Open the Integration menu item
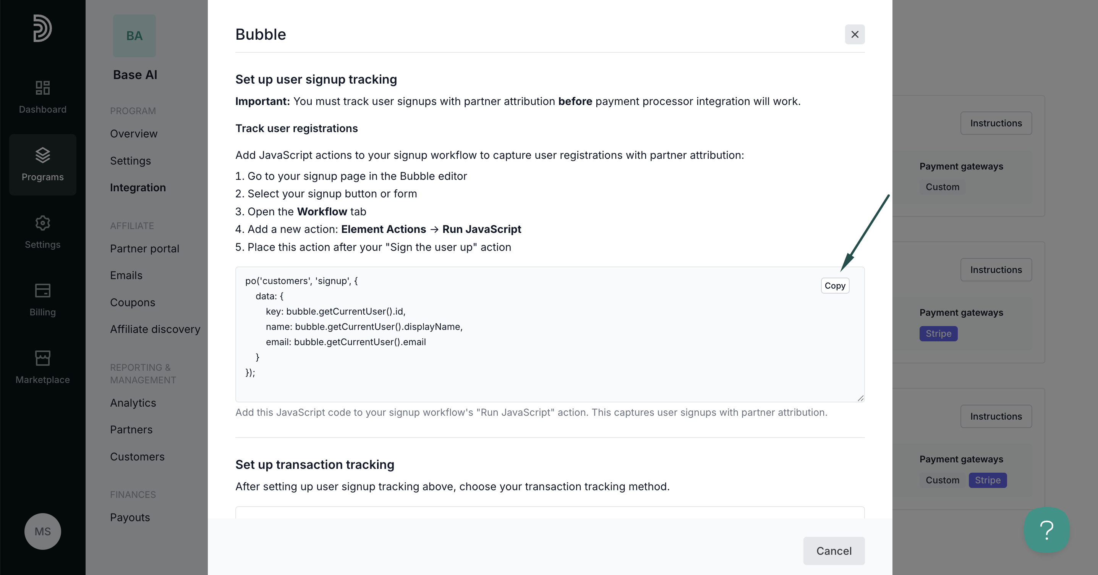The height and width of the screenshot is (575, 1098). (138, 187)
